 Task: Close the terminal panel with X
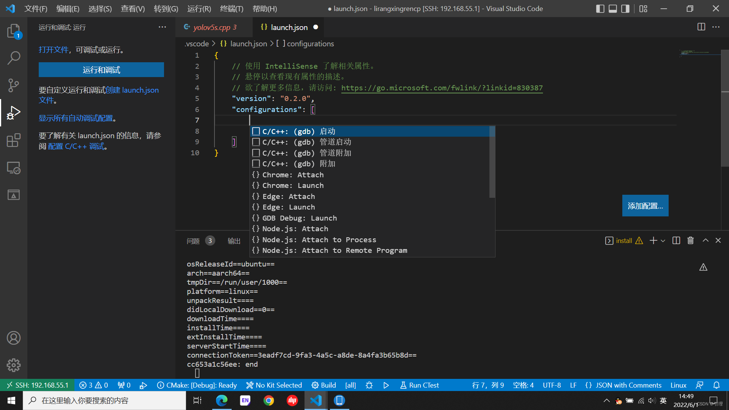(718, 240)
